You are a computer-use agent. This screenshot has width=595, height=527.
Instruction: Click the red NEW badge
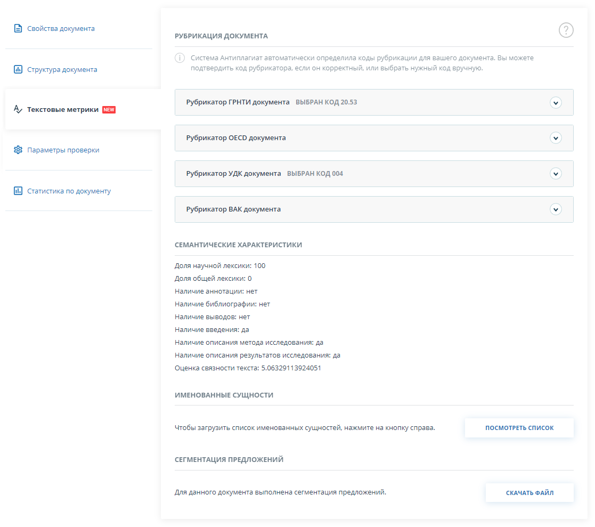point(109,110)
